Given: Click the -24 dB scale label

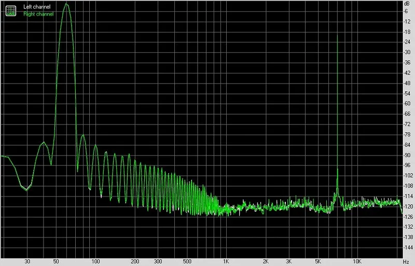Looking at the screenshot, I should 407,42.
